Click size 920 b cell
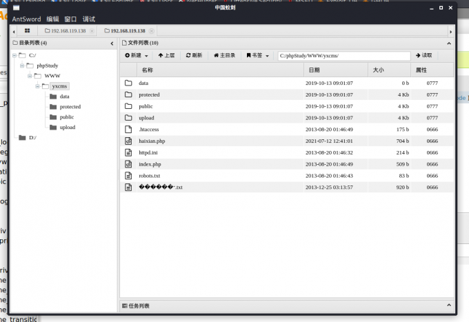 pos(403,187)
